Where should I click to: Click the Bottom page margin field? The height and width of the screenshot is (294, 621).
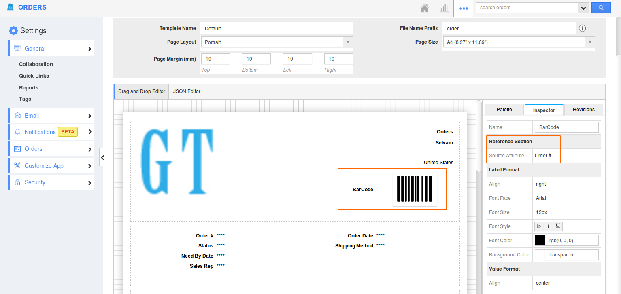click(256, 59)
